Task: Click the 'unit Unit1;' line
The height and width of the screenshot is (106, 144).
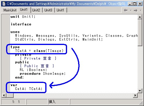Action: 23,17
